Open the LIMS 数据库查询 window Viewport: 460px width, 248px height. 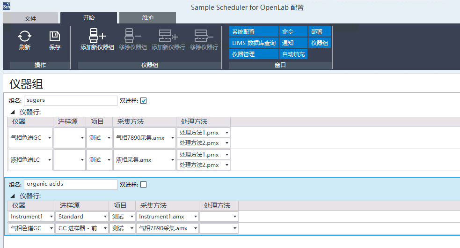[x=254, y=43]
